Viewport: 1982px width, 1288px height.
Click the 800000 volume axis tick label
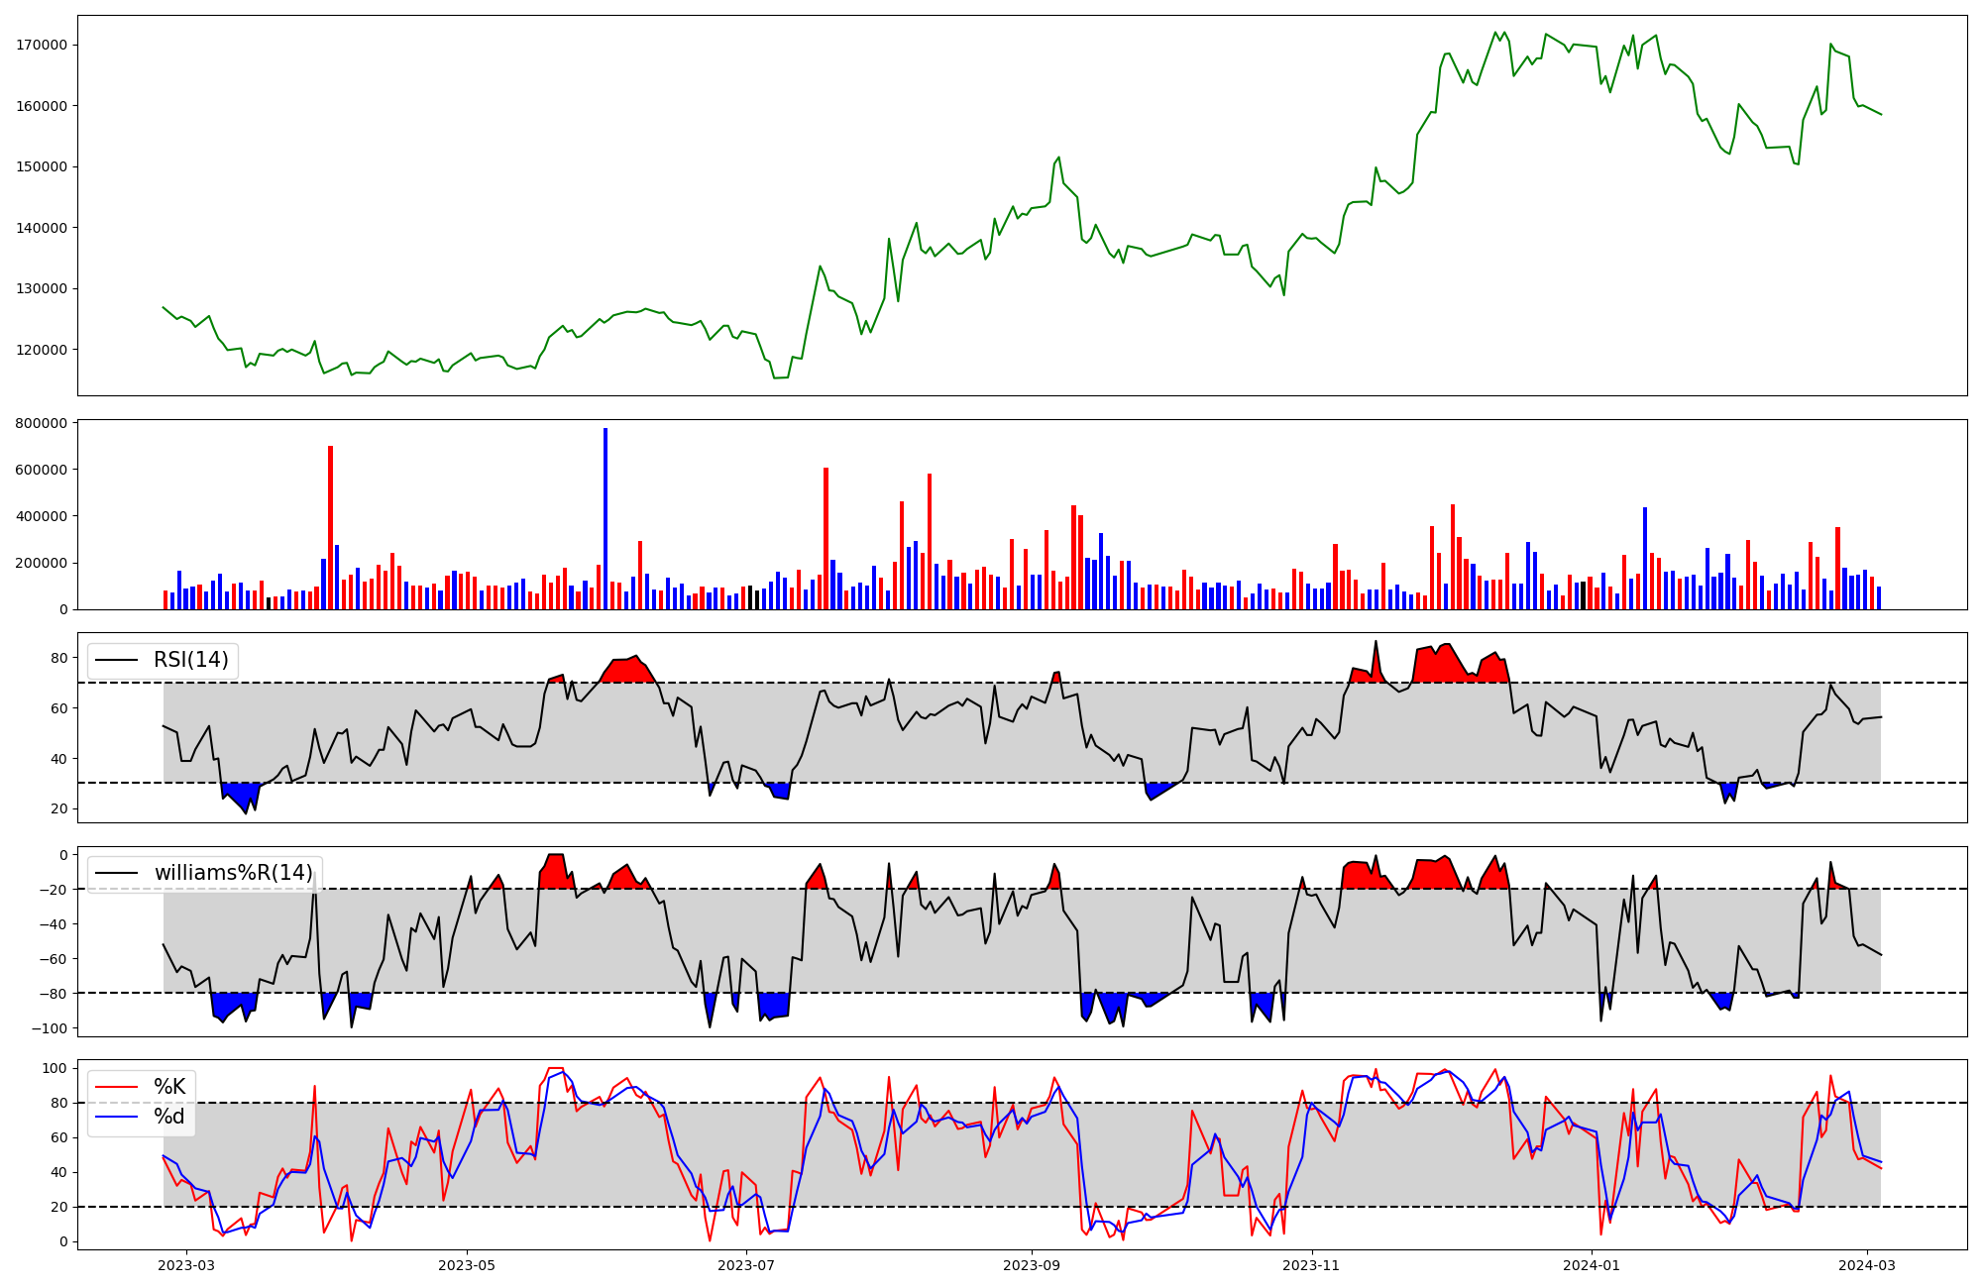(42, 423)
